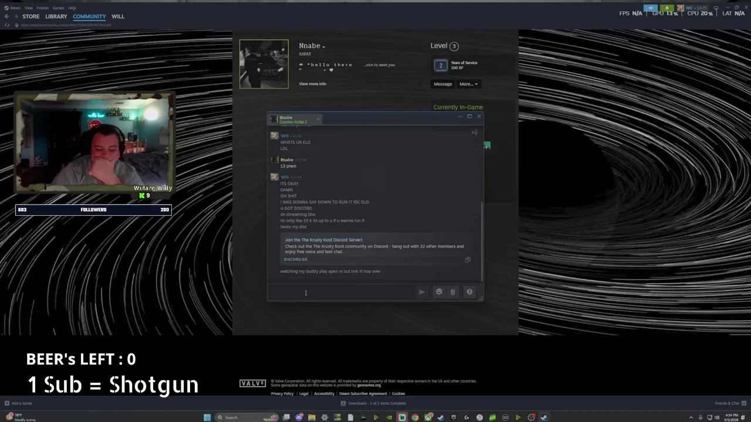The width and height of the screenshot is (751, 422).
Task: Click the Add a Game plus icon
Action: tap(7, 403)
